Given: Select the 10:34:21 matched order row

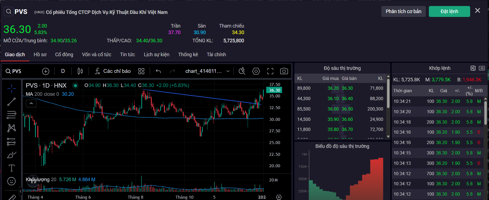Looking at the screenshot, I should tap(437, 102).
